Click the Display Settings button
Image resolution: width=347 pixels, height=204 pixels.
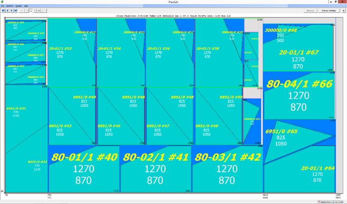coord(329,11)
